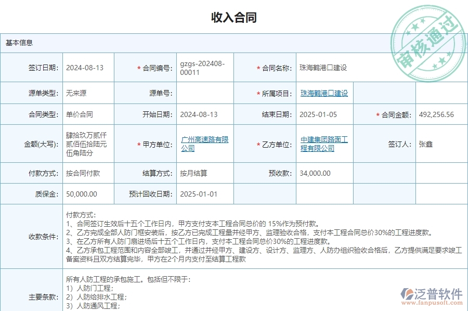The height and width of the screenshot is (311, 468).
Task: Click the 收入合同 page title
Action: pyautogui.click(x=234, y=18)
